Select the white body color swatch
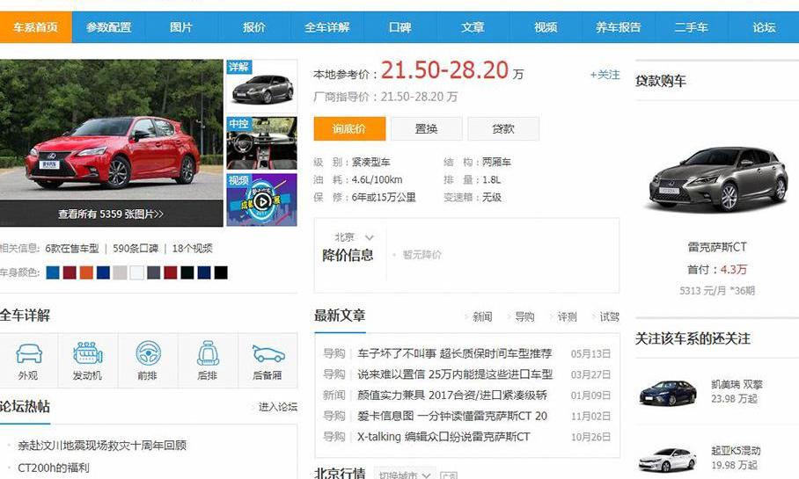The height and width of the screenshot is (479, 799). coord(137,272)
